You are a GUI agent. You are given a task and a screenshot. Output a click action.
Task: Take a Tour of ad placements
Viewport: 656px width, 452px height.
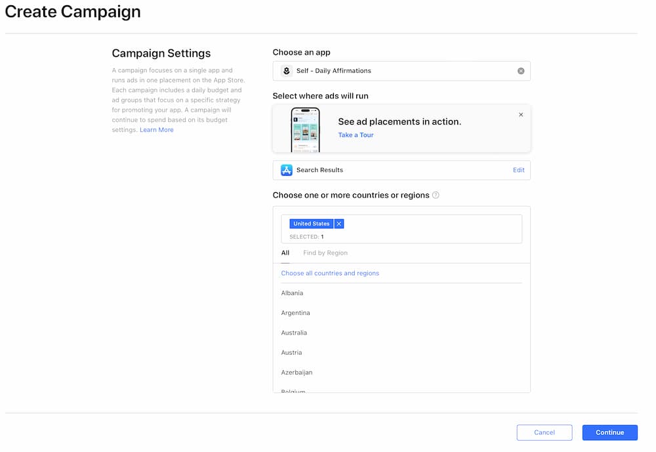(x=357, y=134)
